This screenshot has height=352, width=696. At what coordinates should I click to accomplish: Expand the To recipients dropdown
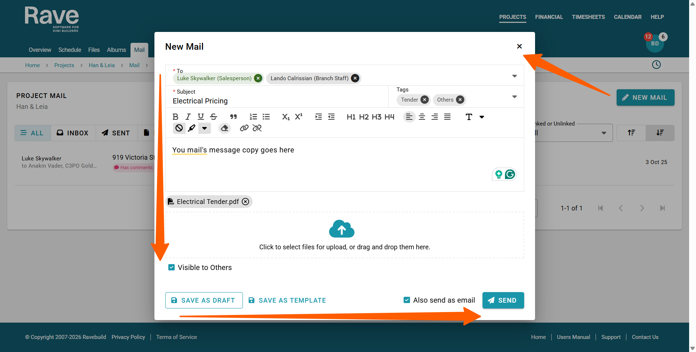(514, 76)
